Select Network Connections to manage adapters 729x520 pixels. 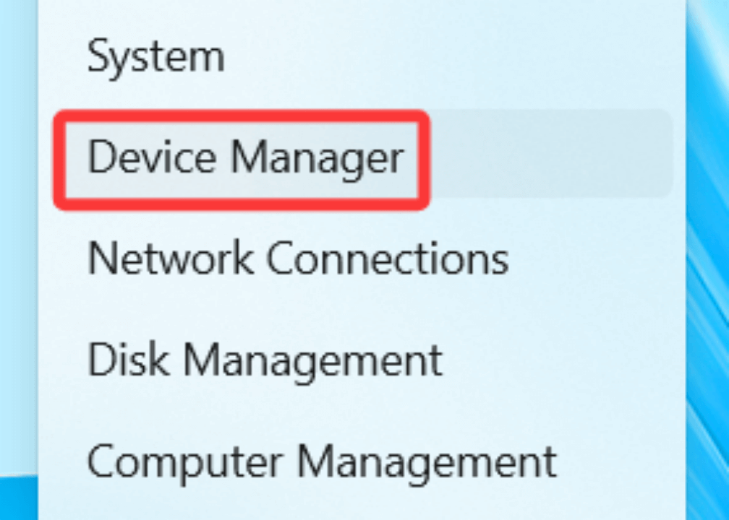(297, 259)
